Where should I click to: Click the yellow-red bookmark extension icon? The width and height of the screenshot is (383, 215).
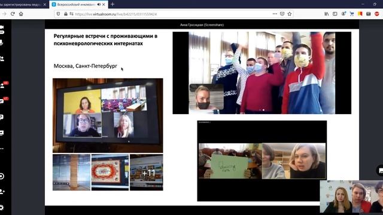click(360, 14)
